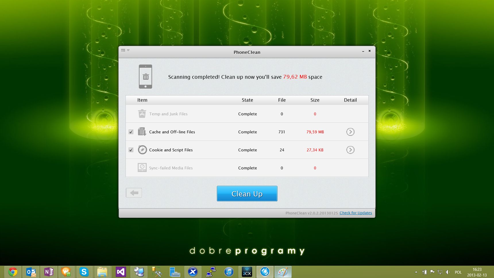View details for Cookie and Script Files

(x=350, y=150)
